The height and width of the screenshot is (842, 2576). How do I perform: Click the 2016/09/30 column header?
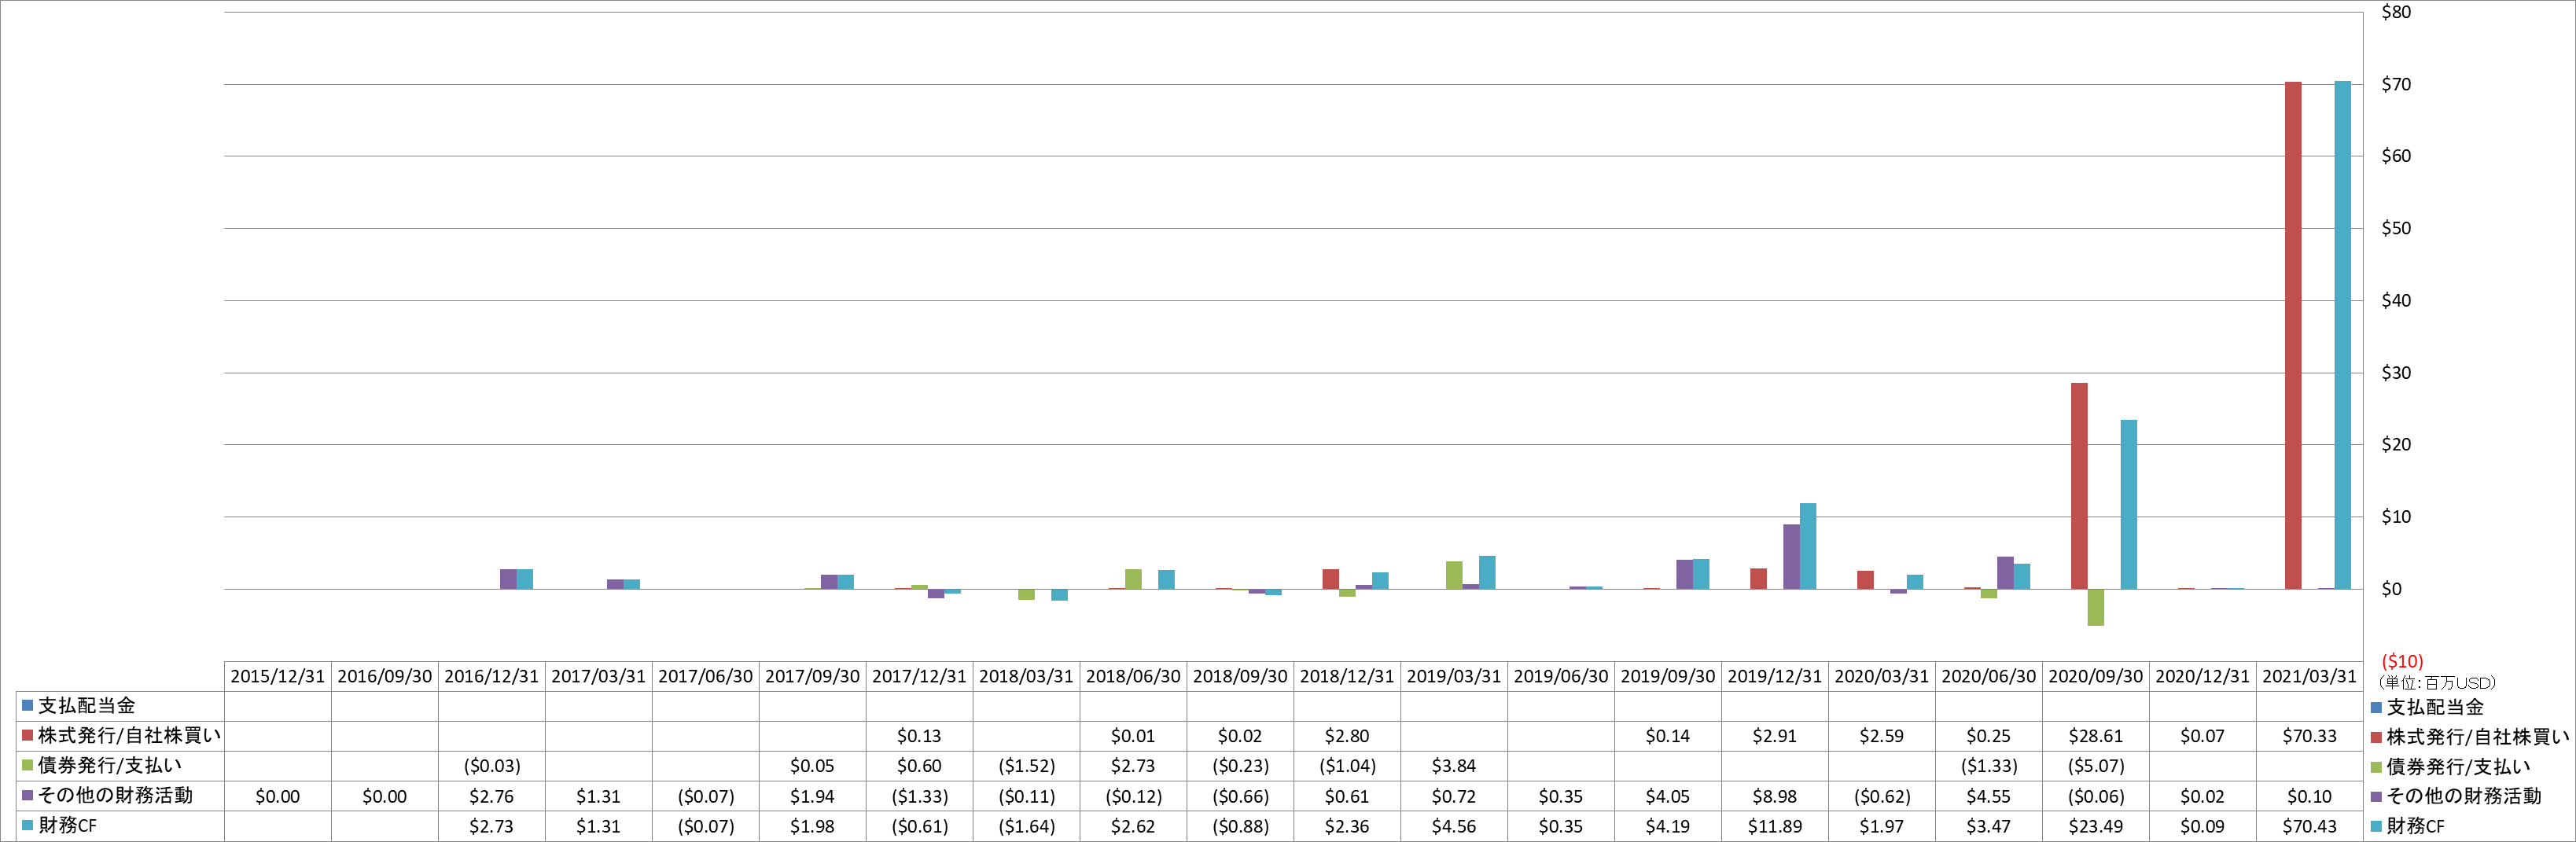[x=385, y=676]
